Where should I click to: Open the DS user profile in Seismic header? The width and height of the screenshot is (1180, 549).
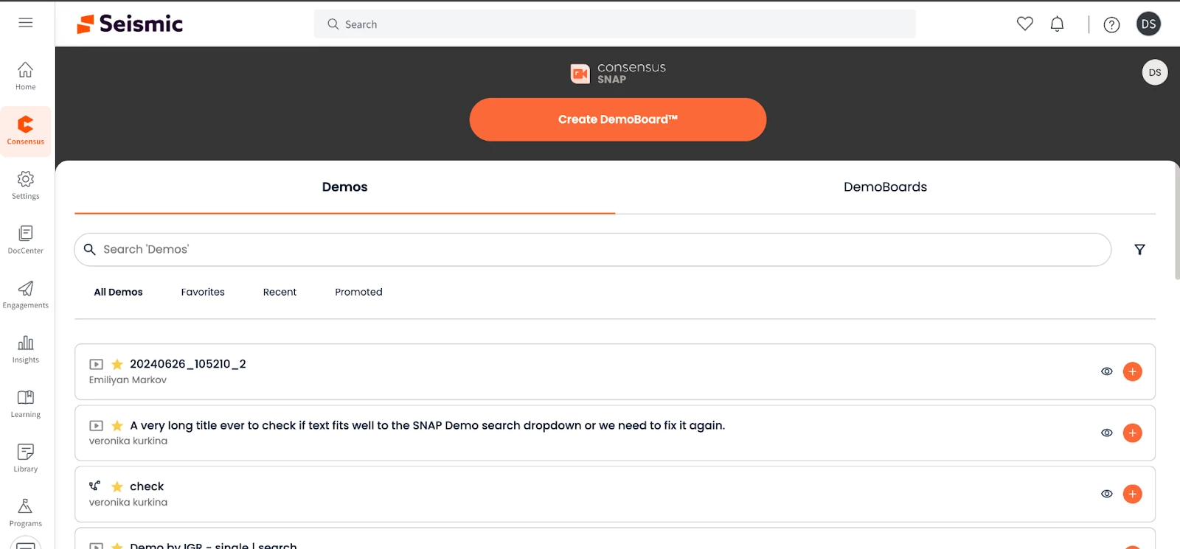(1148, 24)
